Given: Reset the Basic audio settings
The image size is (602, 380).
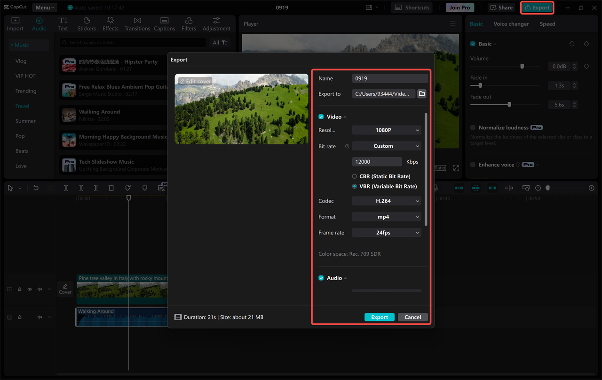Looking at the screenshot, I should click(x=572, y=44).
